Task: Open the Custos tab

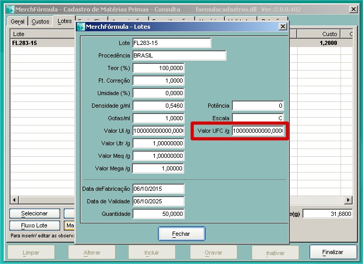Action: point(40,21)
